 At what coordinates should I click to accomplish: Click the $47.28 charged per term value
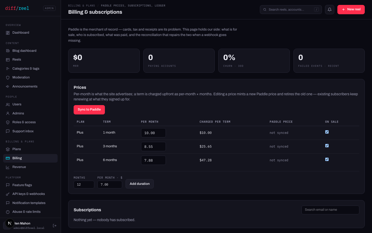click(206, 160)
